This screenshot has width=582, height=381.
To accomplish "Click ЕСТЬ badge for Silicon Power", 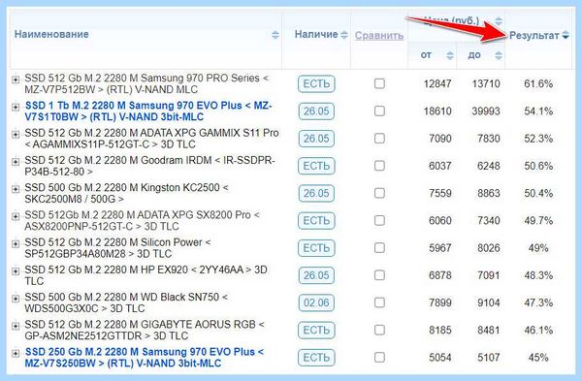I will (316, 248).
